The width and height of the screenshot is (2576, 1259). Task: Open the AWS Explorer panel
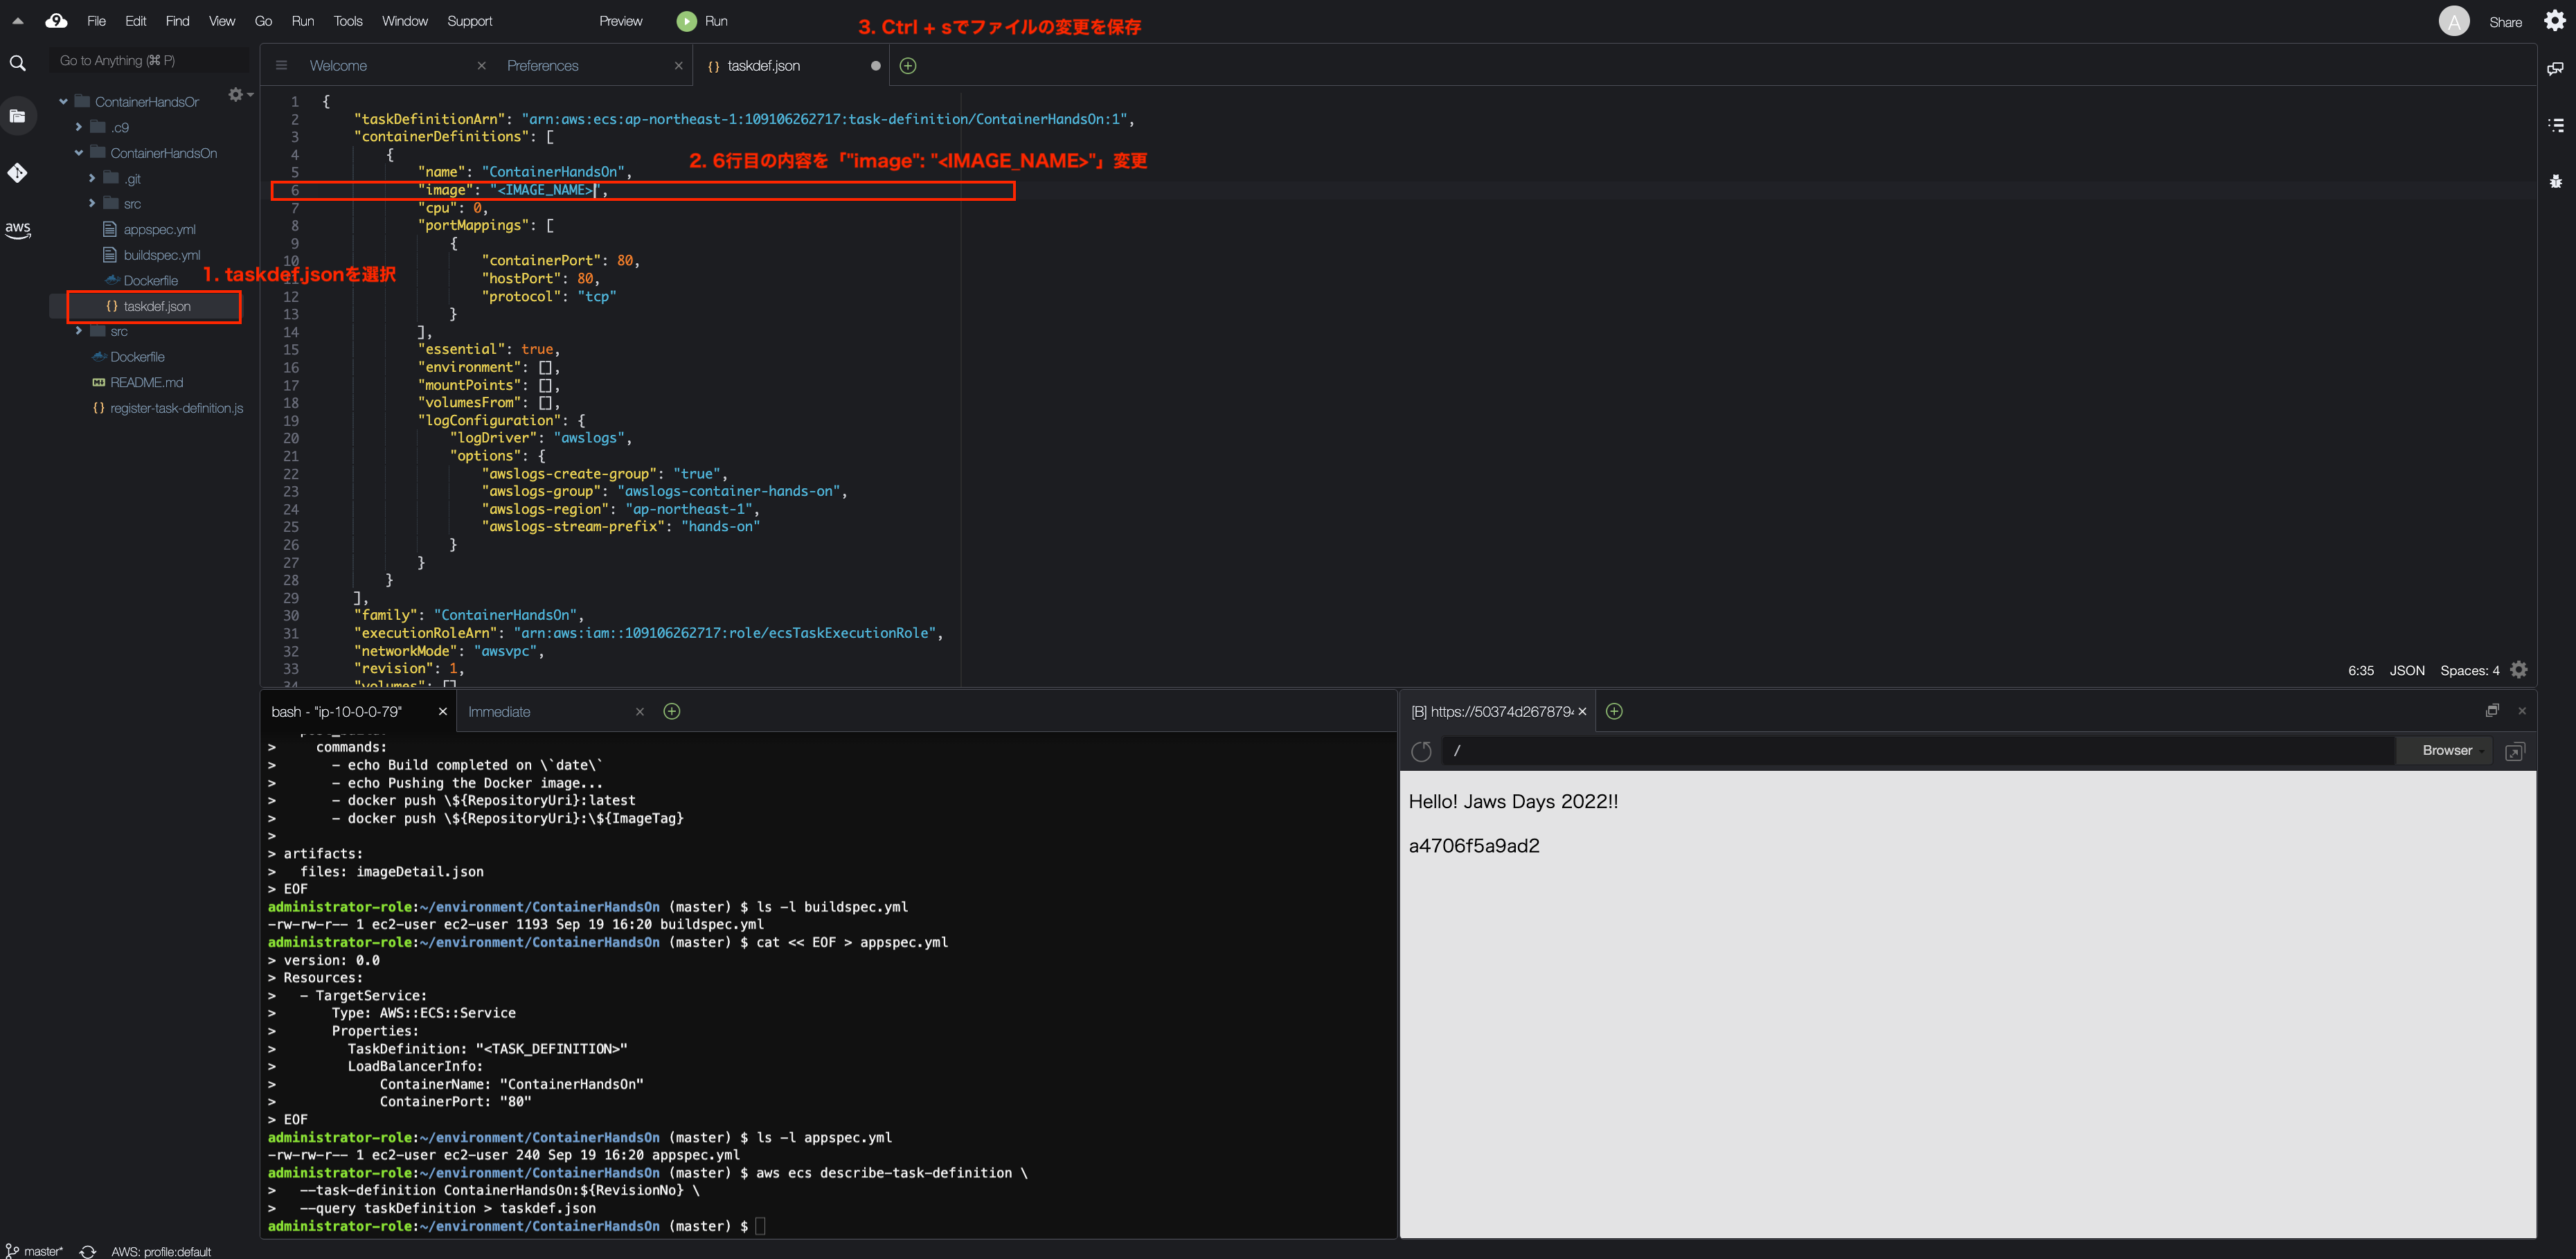pyautogui.click(x=17, y=230)
